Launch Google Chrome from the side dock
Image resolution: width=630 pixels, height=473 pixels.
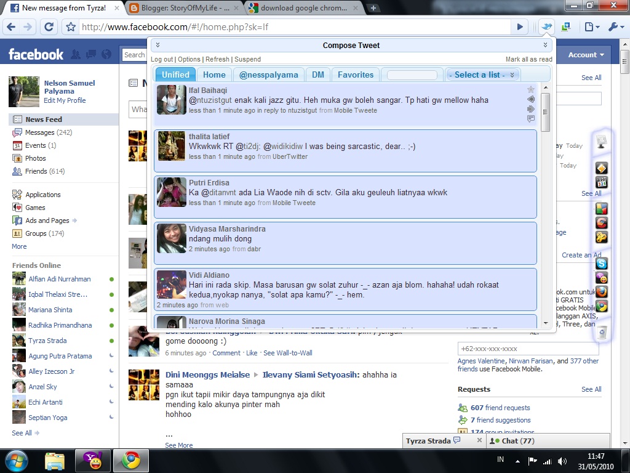click(602, 307)
